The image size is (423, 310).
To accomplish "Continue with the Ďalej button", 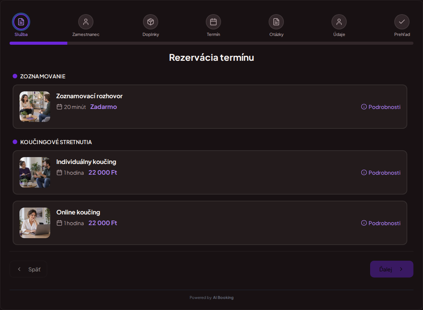I will pyautogui.click(x=392, y=269).
